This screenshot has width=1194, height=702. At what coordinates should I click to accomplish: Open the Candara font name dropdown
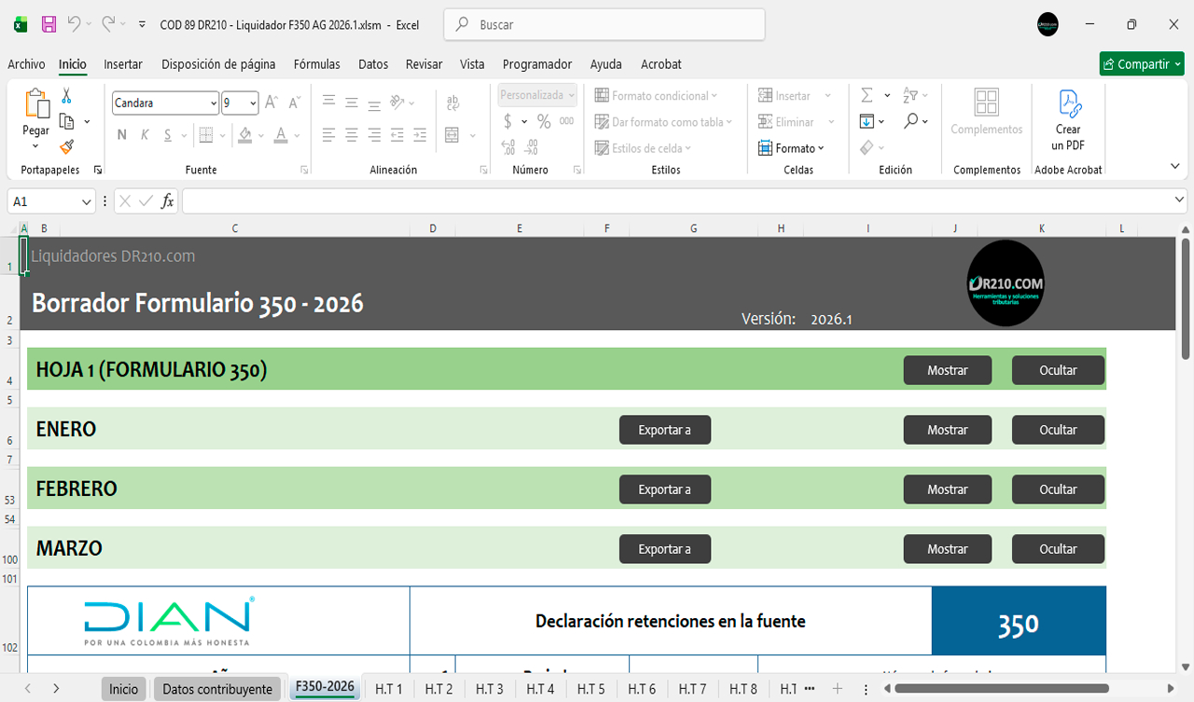tap(214, 103)
